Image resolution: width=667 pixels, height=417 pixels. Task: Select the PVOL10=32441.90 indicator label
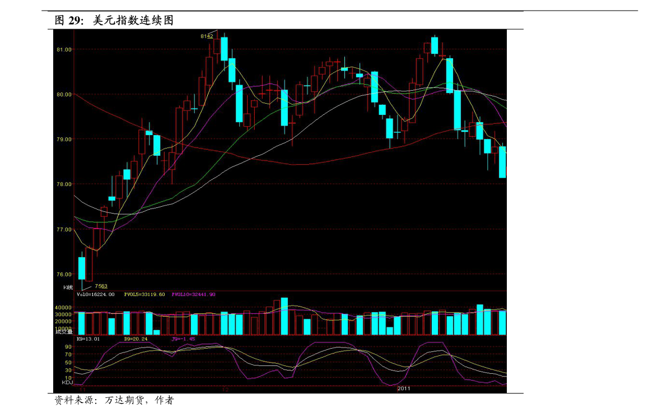(193, 294)
